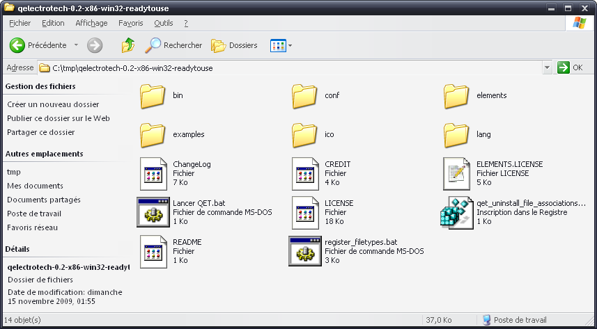Image resolution: width=597 pixels, height=329 pixels.
Task: Click the greyed forward arrow button
Action: pos(95,45)
